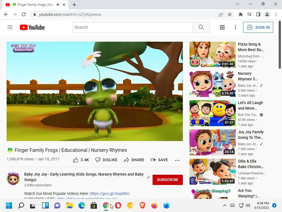Screen dimensions: 282x212
Task: Open media control icon in Chrome toolbar
Action: coord(249,14)
